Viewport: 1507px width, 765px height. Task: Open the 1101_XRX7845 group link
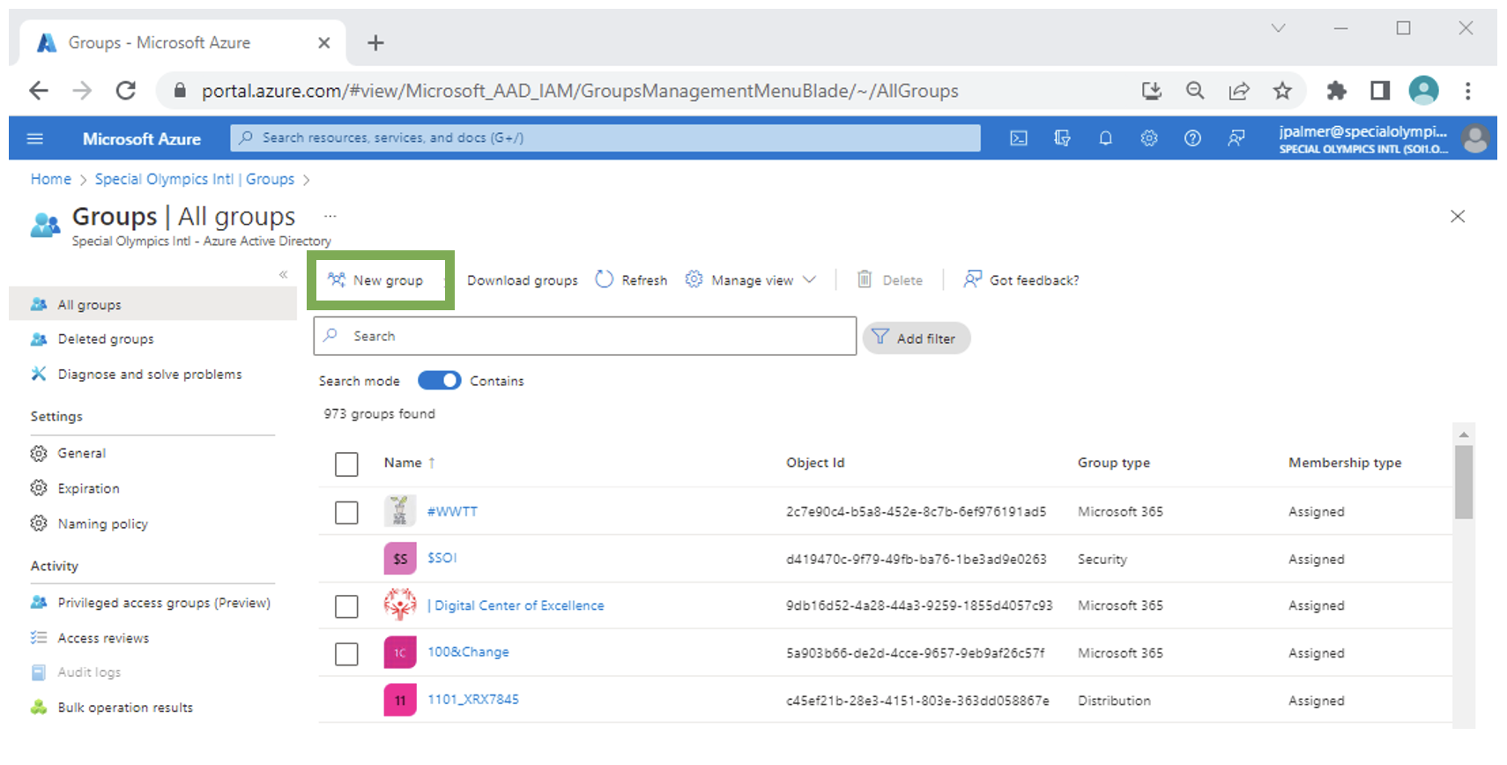click(473, 700)
